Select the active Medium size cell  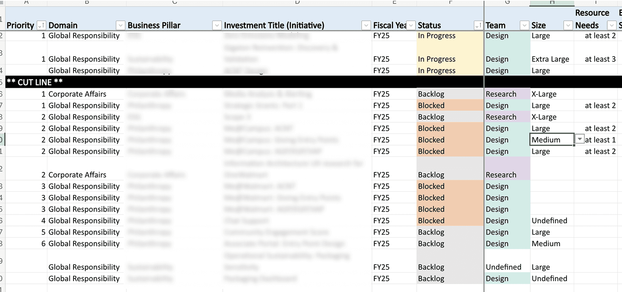[x=552, y=140]
